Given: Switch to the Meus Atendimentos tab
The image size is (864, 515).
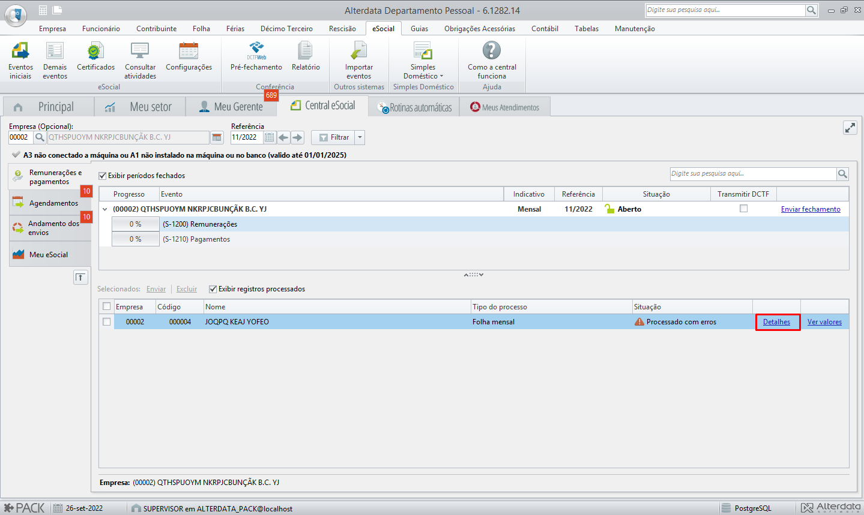Looking at the screenshot, I should [505, 107].
